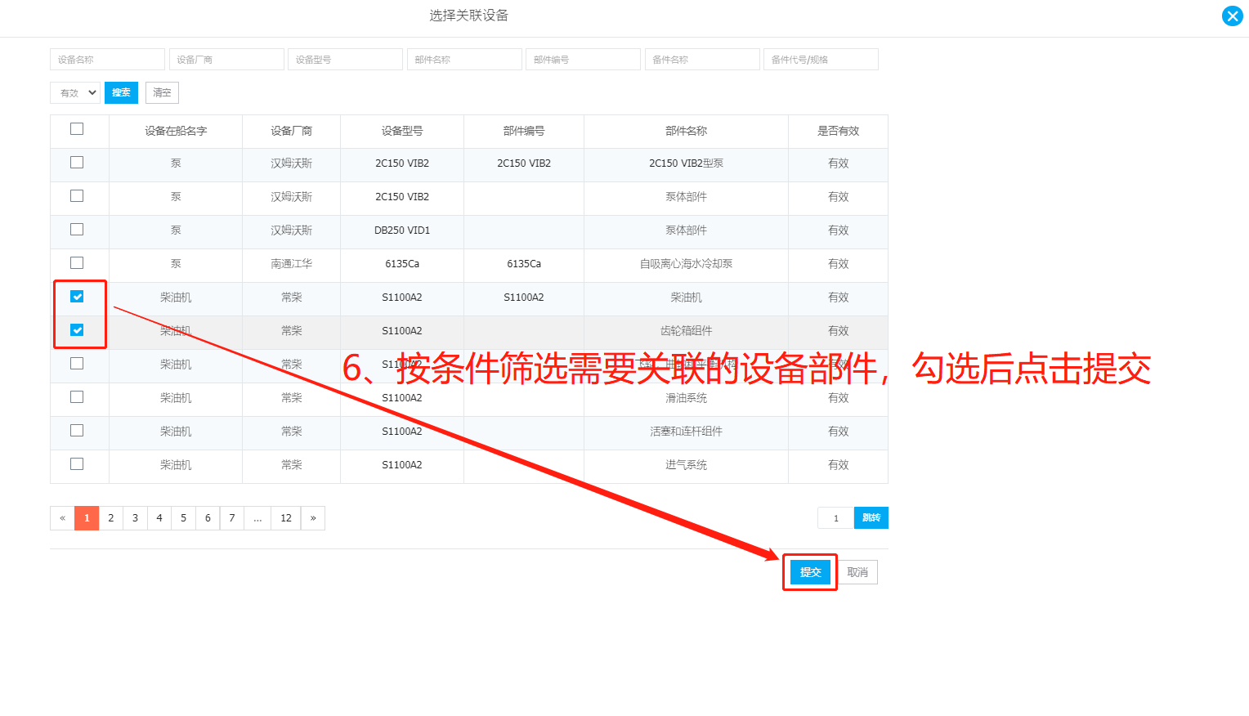The image size is (1249, 716).
Task: Click the 滑油系统 part name cell
Action: click(687, 398)
